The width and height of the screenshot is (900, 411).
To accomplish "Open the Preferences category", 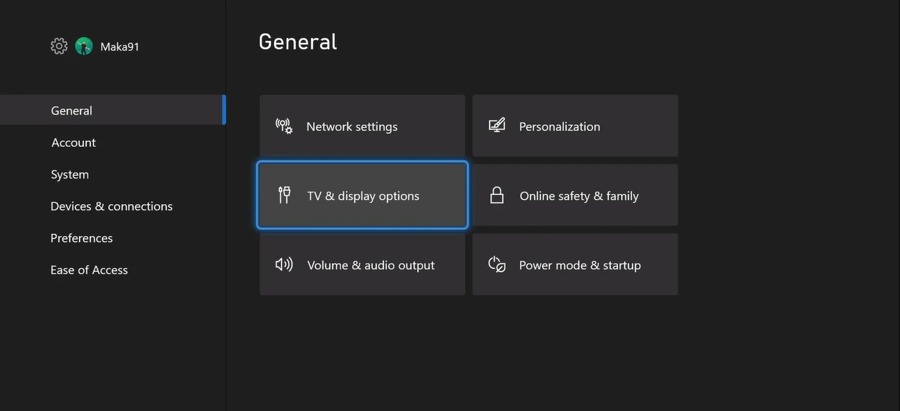I will (x=82, y=238).
